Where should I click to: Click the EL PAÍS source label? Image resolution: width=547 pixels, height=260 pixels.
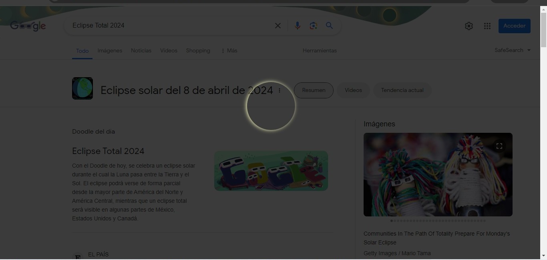click(x=98, y=254)
